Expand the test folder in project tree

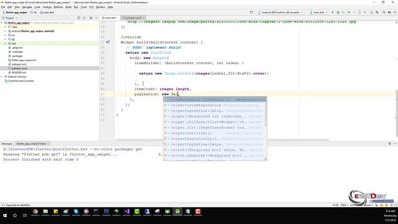[x=5, y=44]
